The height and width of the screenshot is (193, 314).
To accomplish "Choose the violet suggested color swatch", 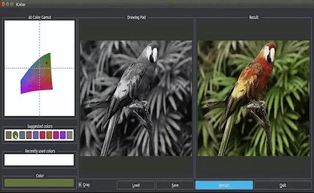I will tap(63, 135).
